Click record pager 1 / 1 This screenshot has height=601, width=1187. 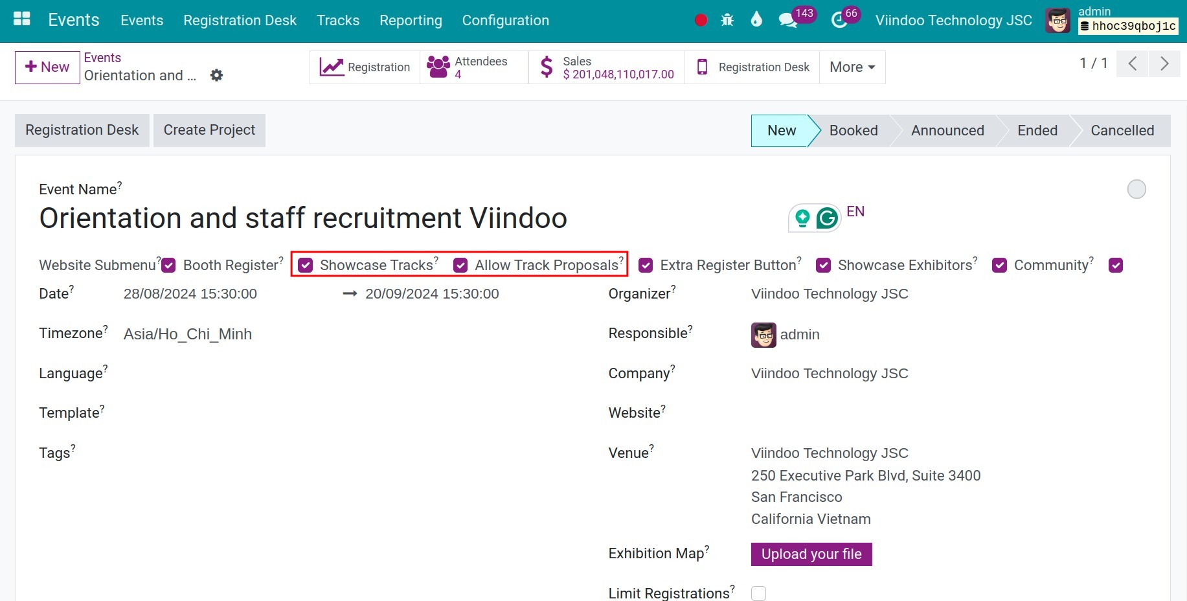(1093, 63)
